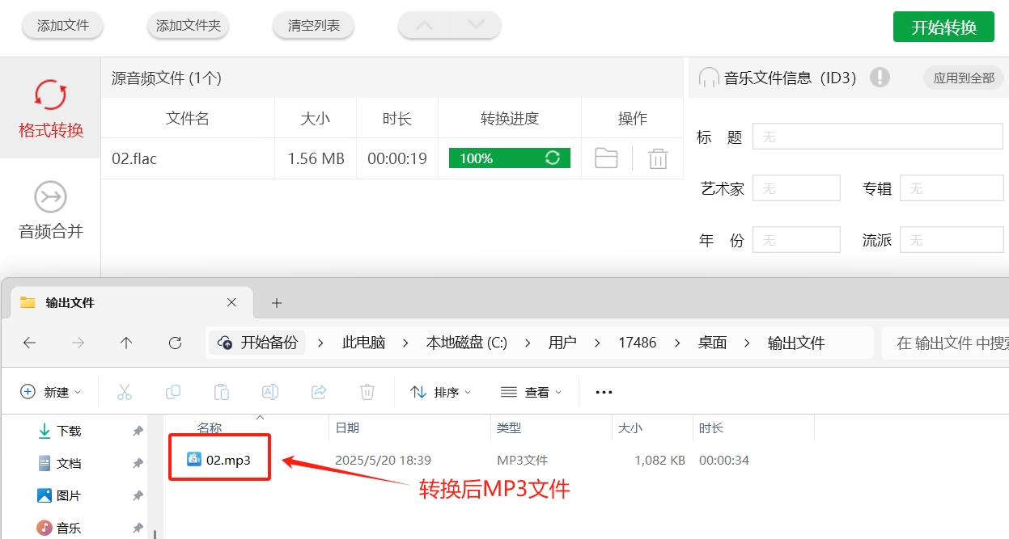
Task: Click the ID3 info warning icon
Action: coord(880,78)
